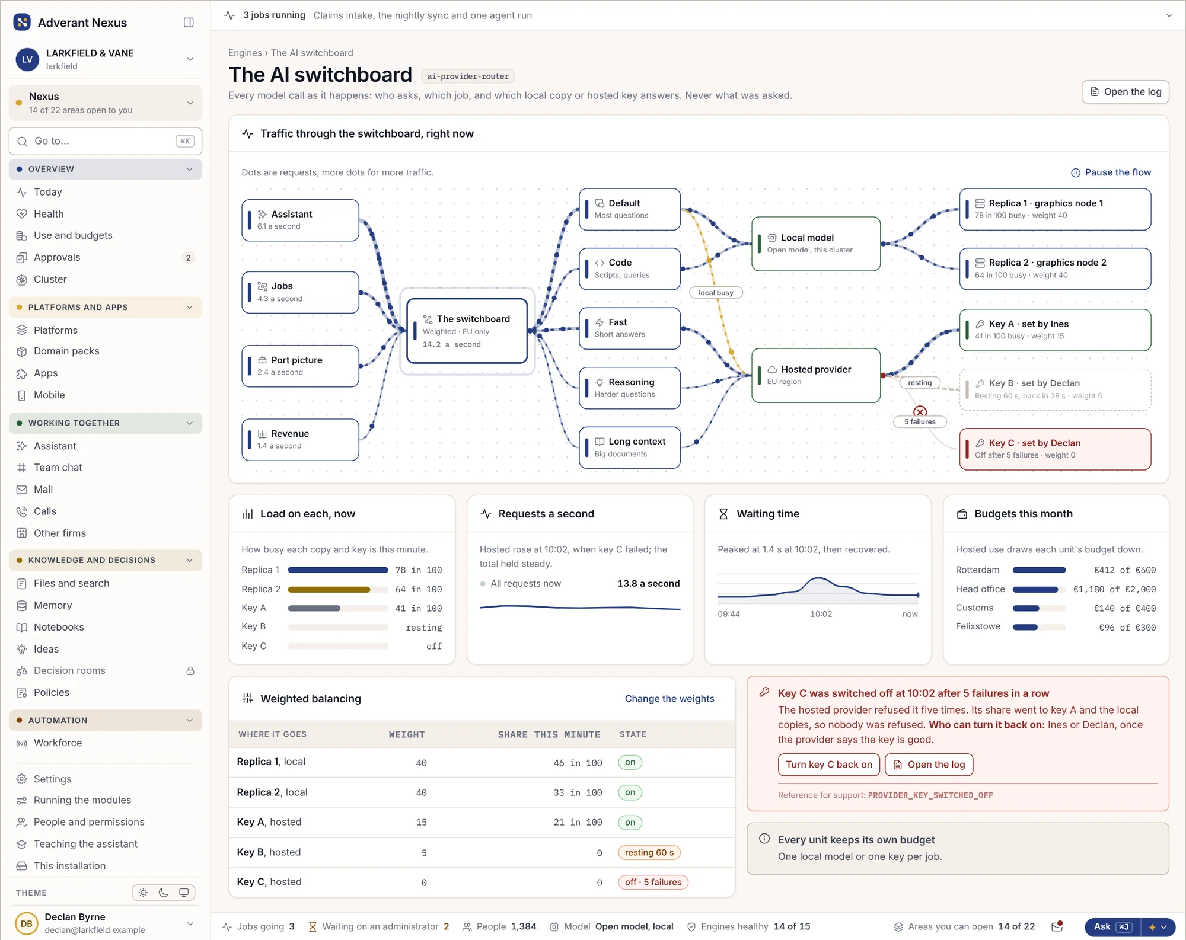Open the Approvals menu item
Image resolution: width=1186 pixels, height=940 pixels.
point(106,258)
